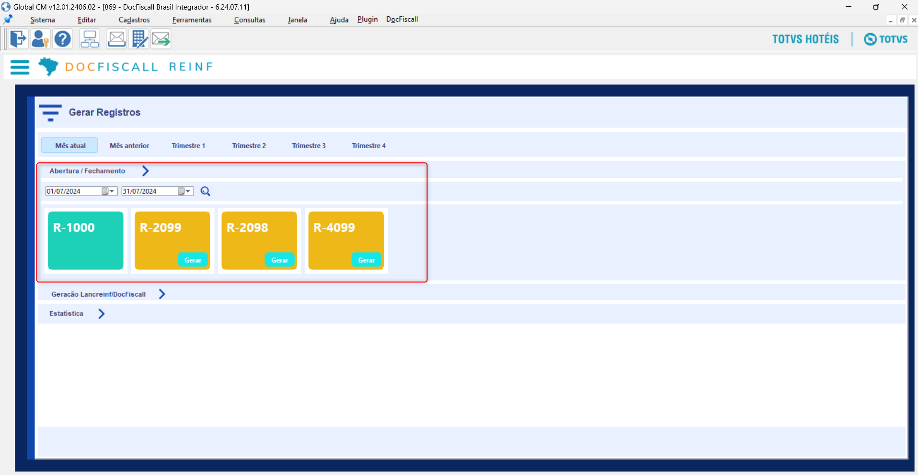Click Gerar on the R-2099 card

tap(193, 260)
